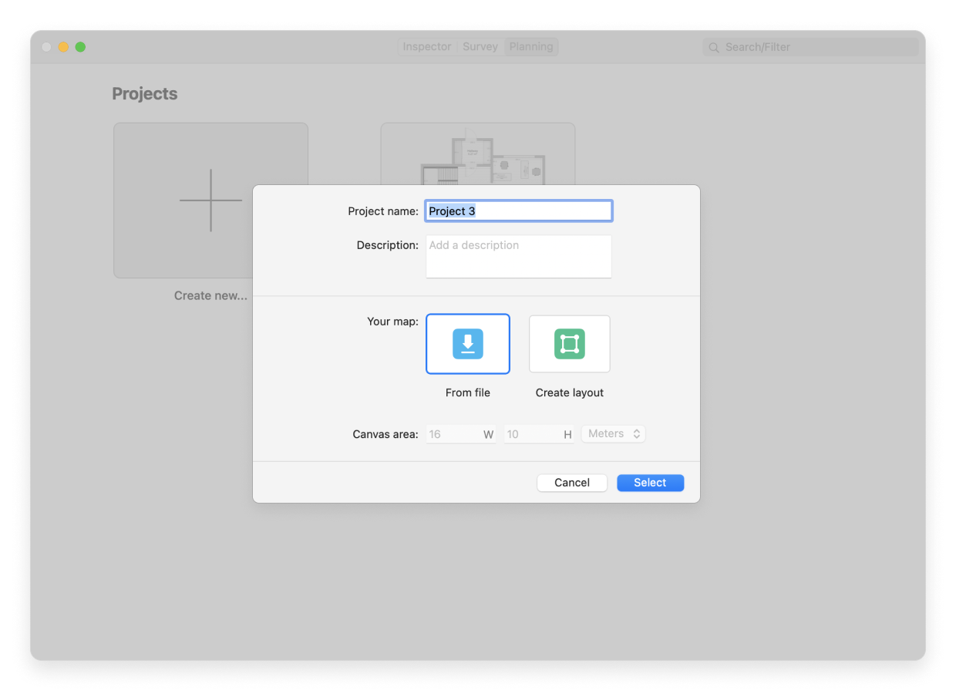Click the blue download arrow in From file

[x=468, y=344]
